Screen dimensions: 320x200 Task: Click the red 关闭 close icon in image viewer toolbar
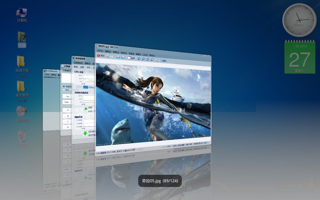tap(98, 55)
